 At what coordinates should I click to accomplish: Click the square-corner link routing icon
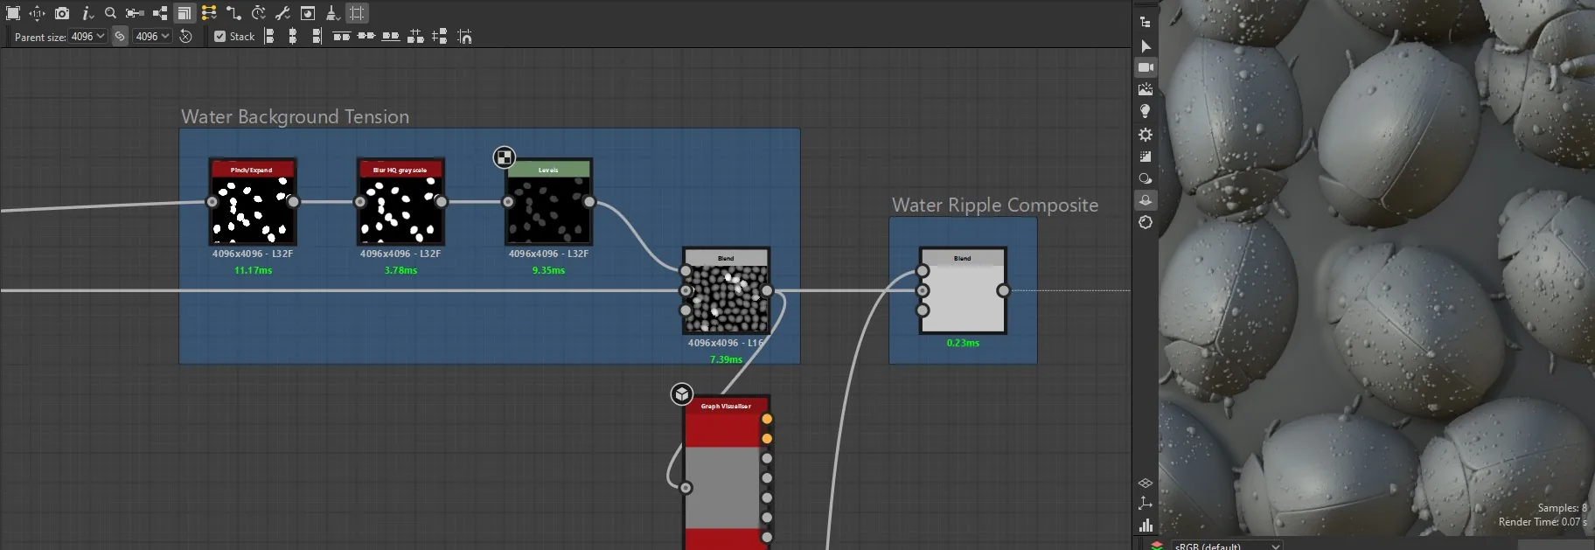[x=233, y=13]
